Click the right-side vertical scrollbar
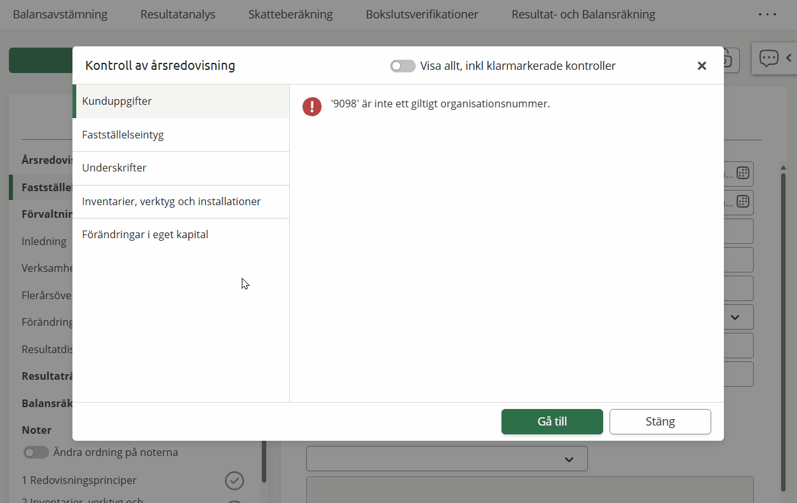 click(x=783, y=318)
